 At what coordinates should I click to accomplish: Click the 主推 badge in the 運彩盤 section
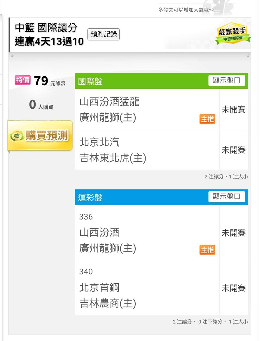pyautogui.click(x=207, y=250)
